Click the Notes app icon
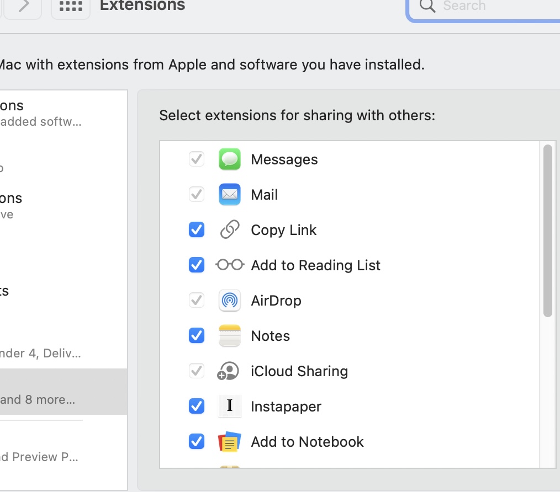Image resolution: width=560 pixels, height=492 pixels. coord(229,336)
